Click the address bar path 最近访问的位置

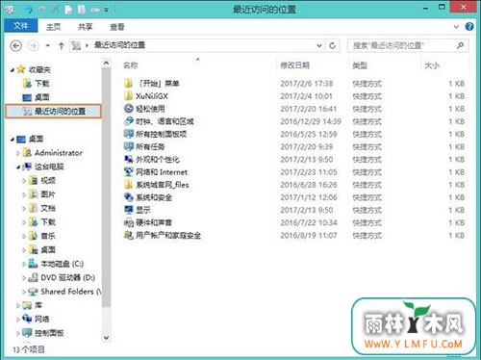click(119, 45)
